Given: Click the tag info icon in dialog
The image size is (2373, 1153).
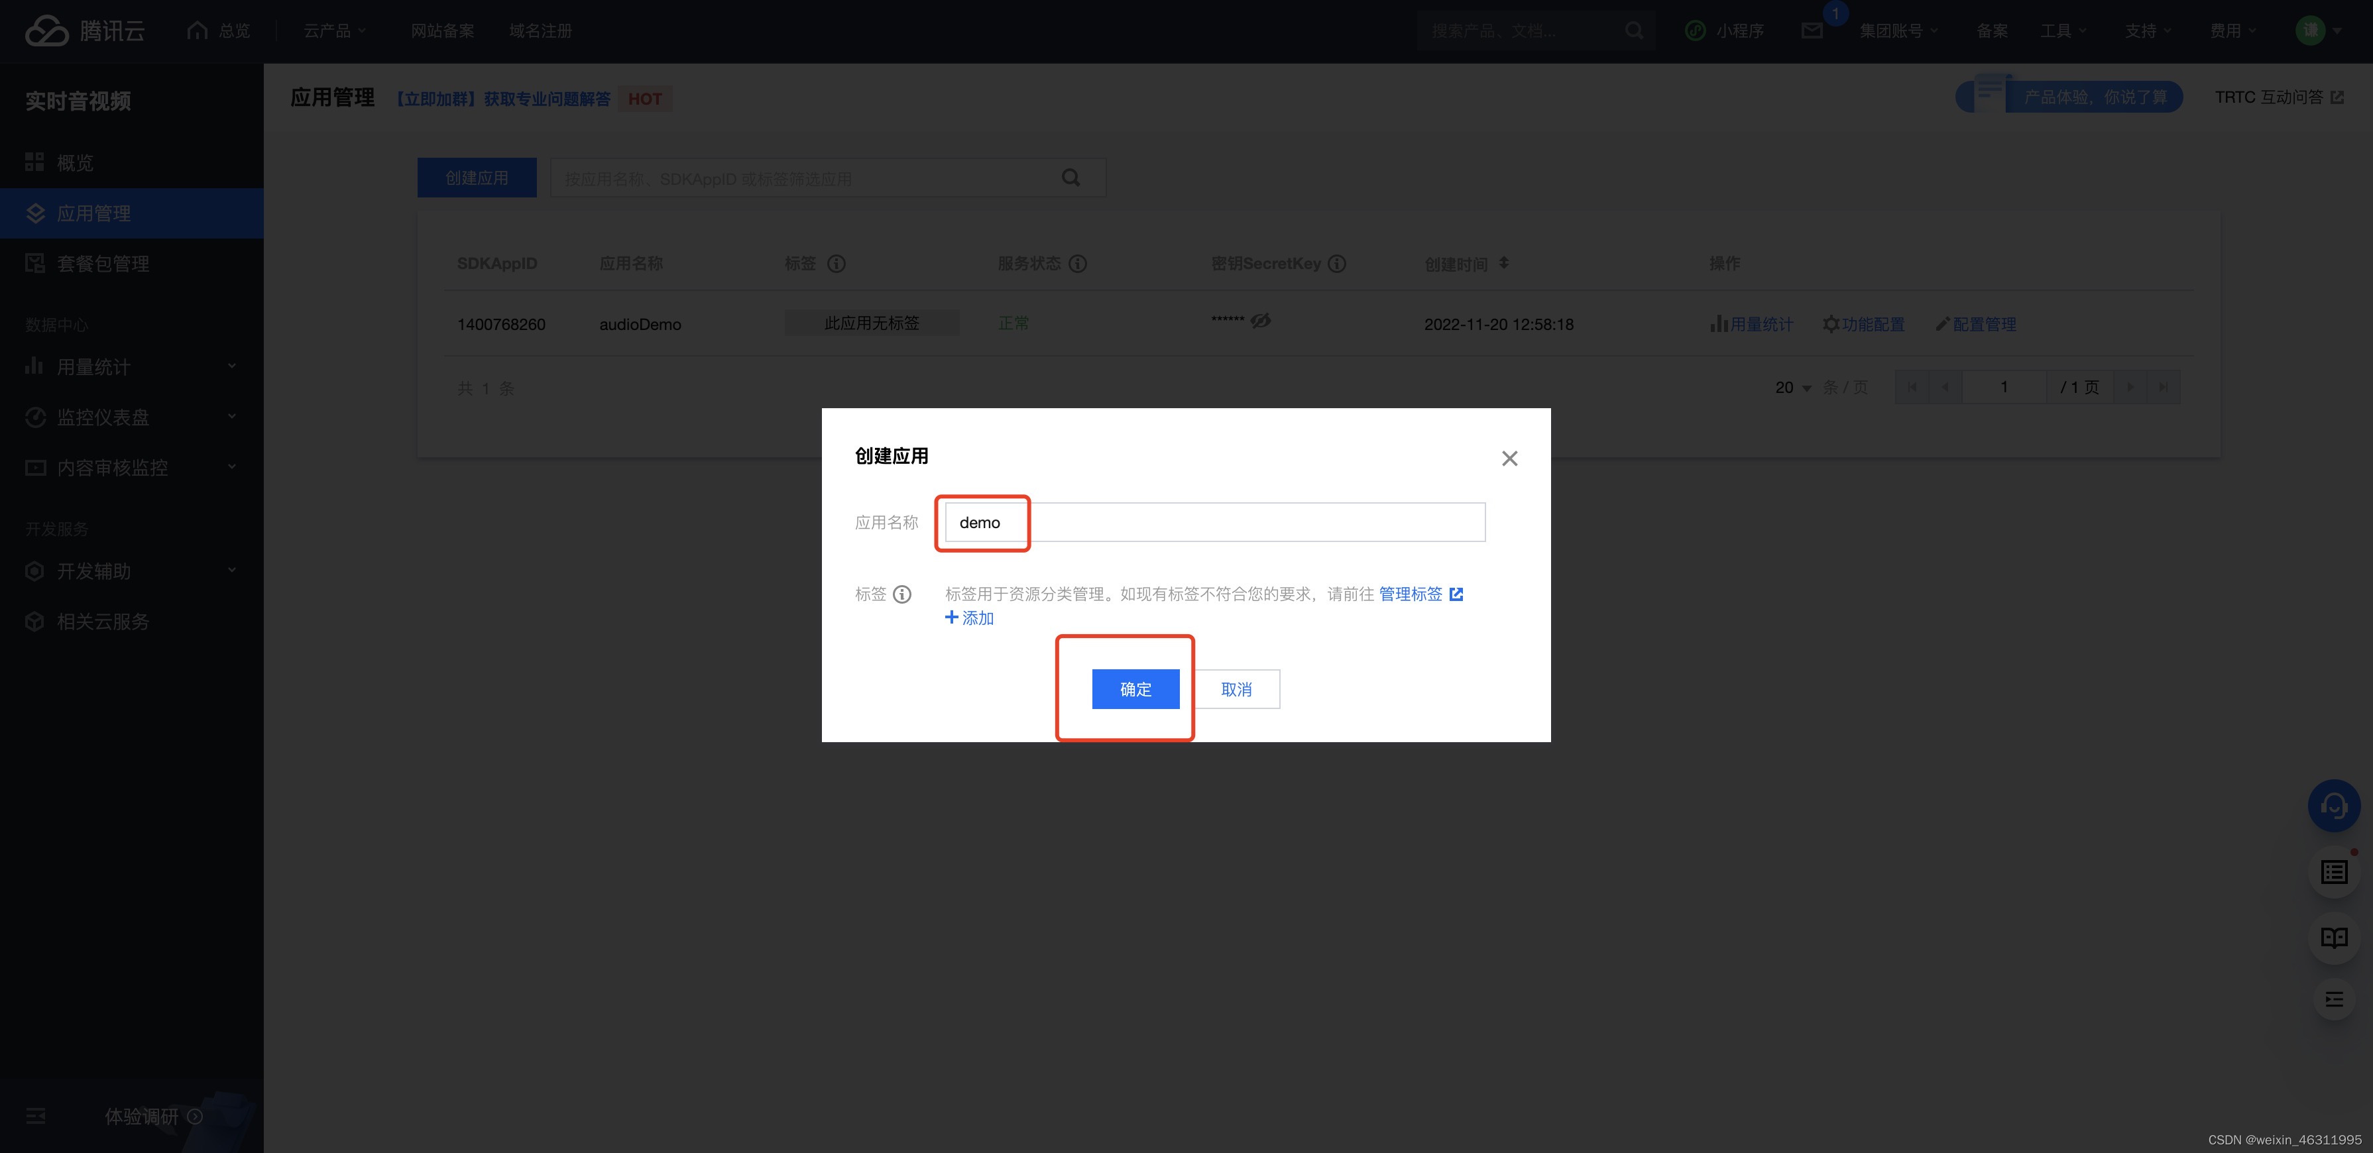Looking at the screenshot, I should coord(902,594).
